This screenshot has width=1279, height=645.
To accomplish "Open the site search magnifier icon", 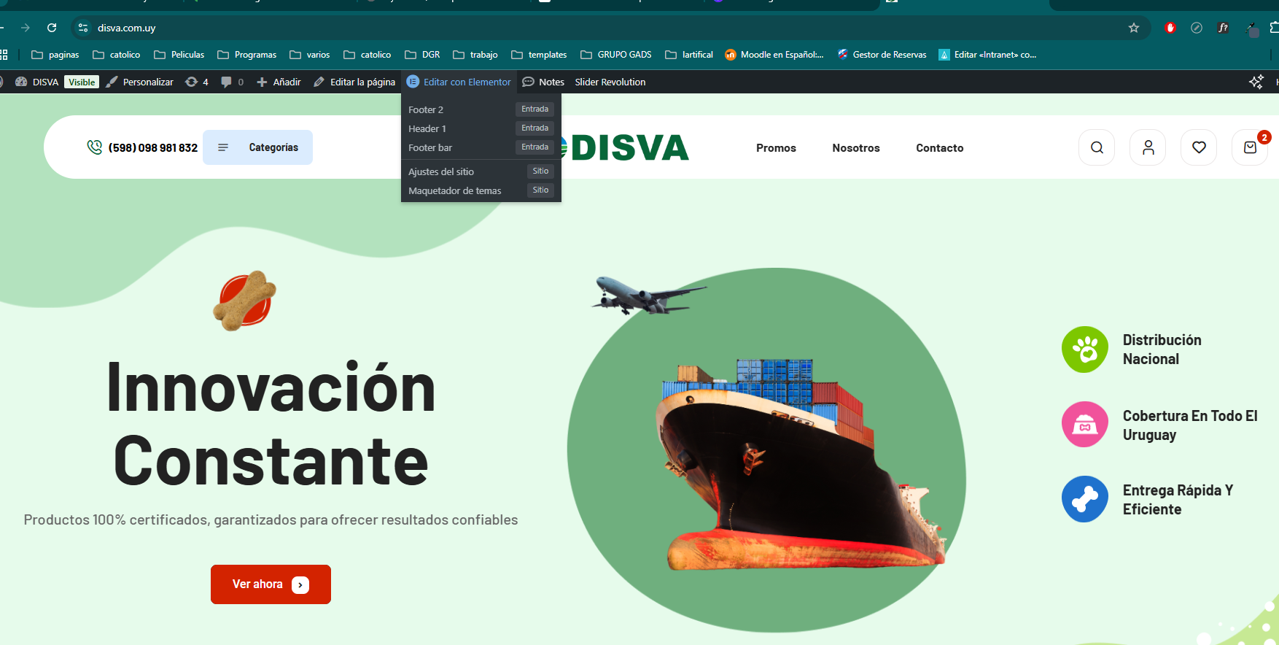I will coord(1097,147).
